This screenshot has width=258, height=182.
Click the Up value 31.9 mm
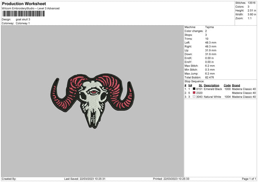click(211, 50)
